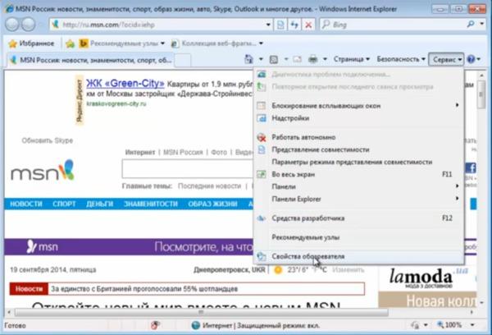492x335 pixels.
Task: Click the RSS feeds icon in command bar
Action: pos(272,60)
